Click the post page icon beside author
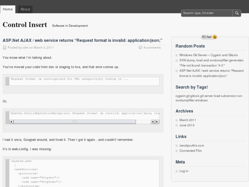Image resolution: width=249 pixels, height=187 pixels. click(x=4, y=48)
